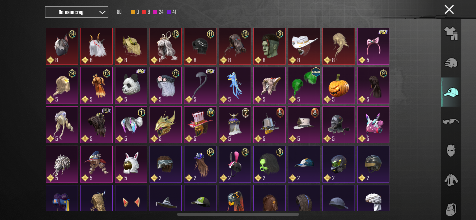476x220 pixels.
Task: Filter by the pink quality swatch
Action: click(x=155, y=12)
